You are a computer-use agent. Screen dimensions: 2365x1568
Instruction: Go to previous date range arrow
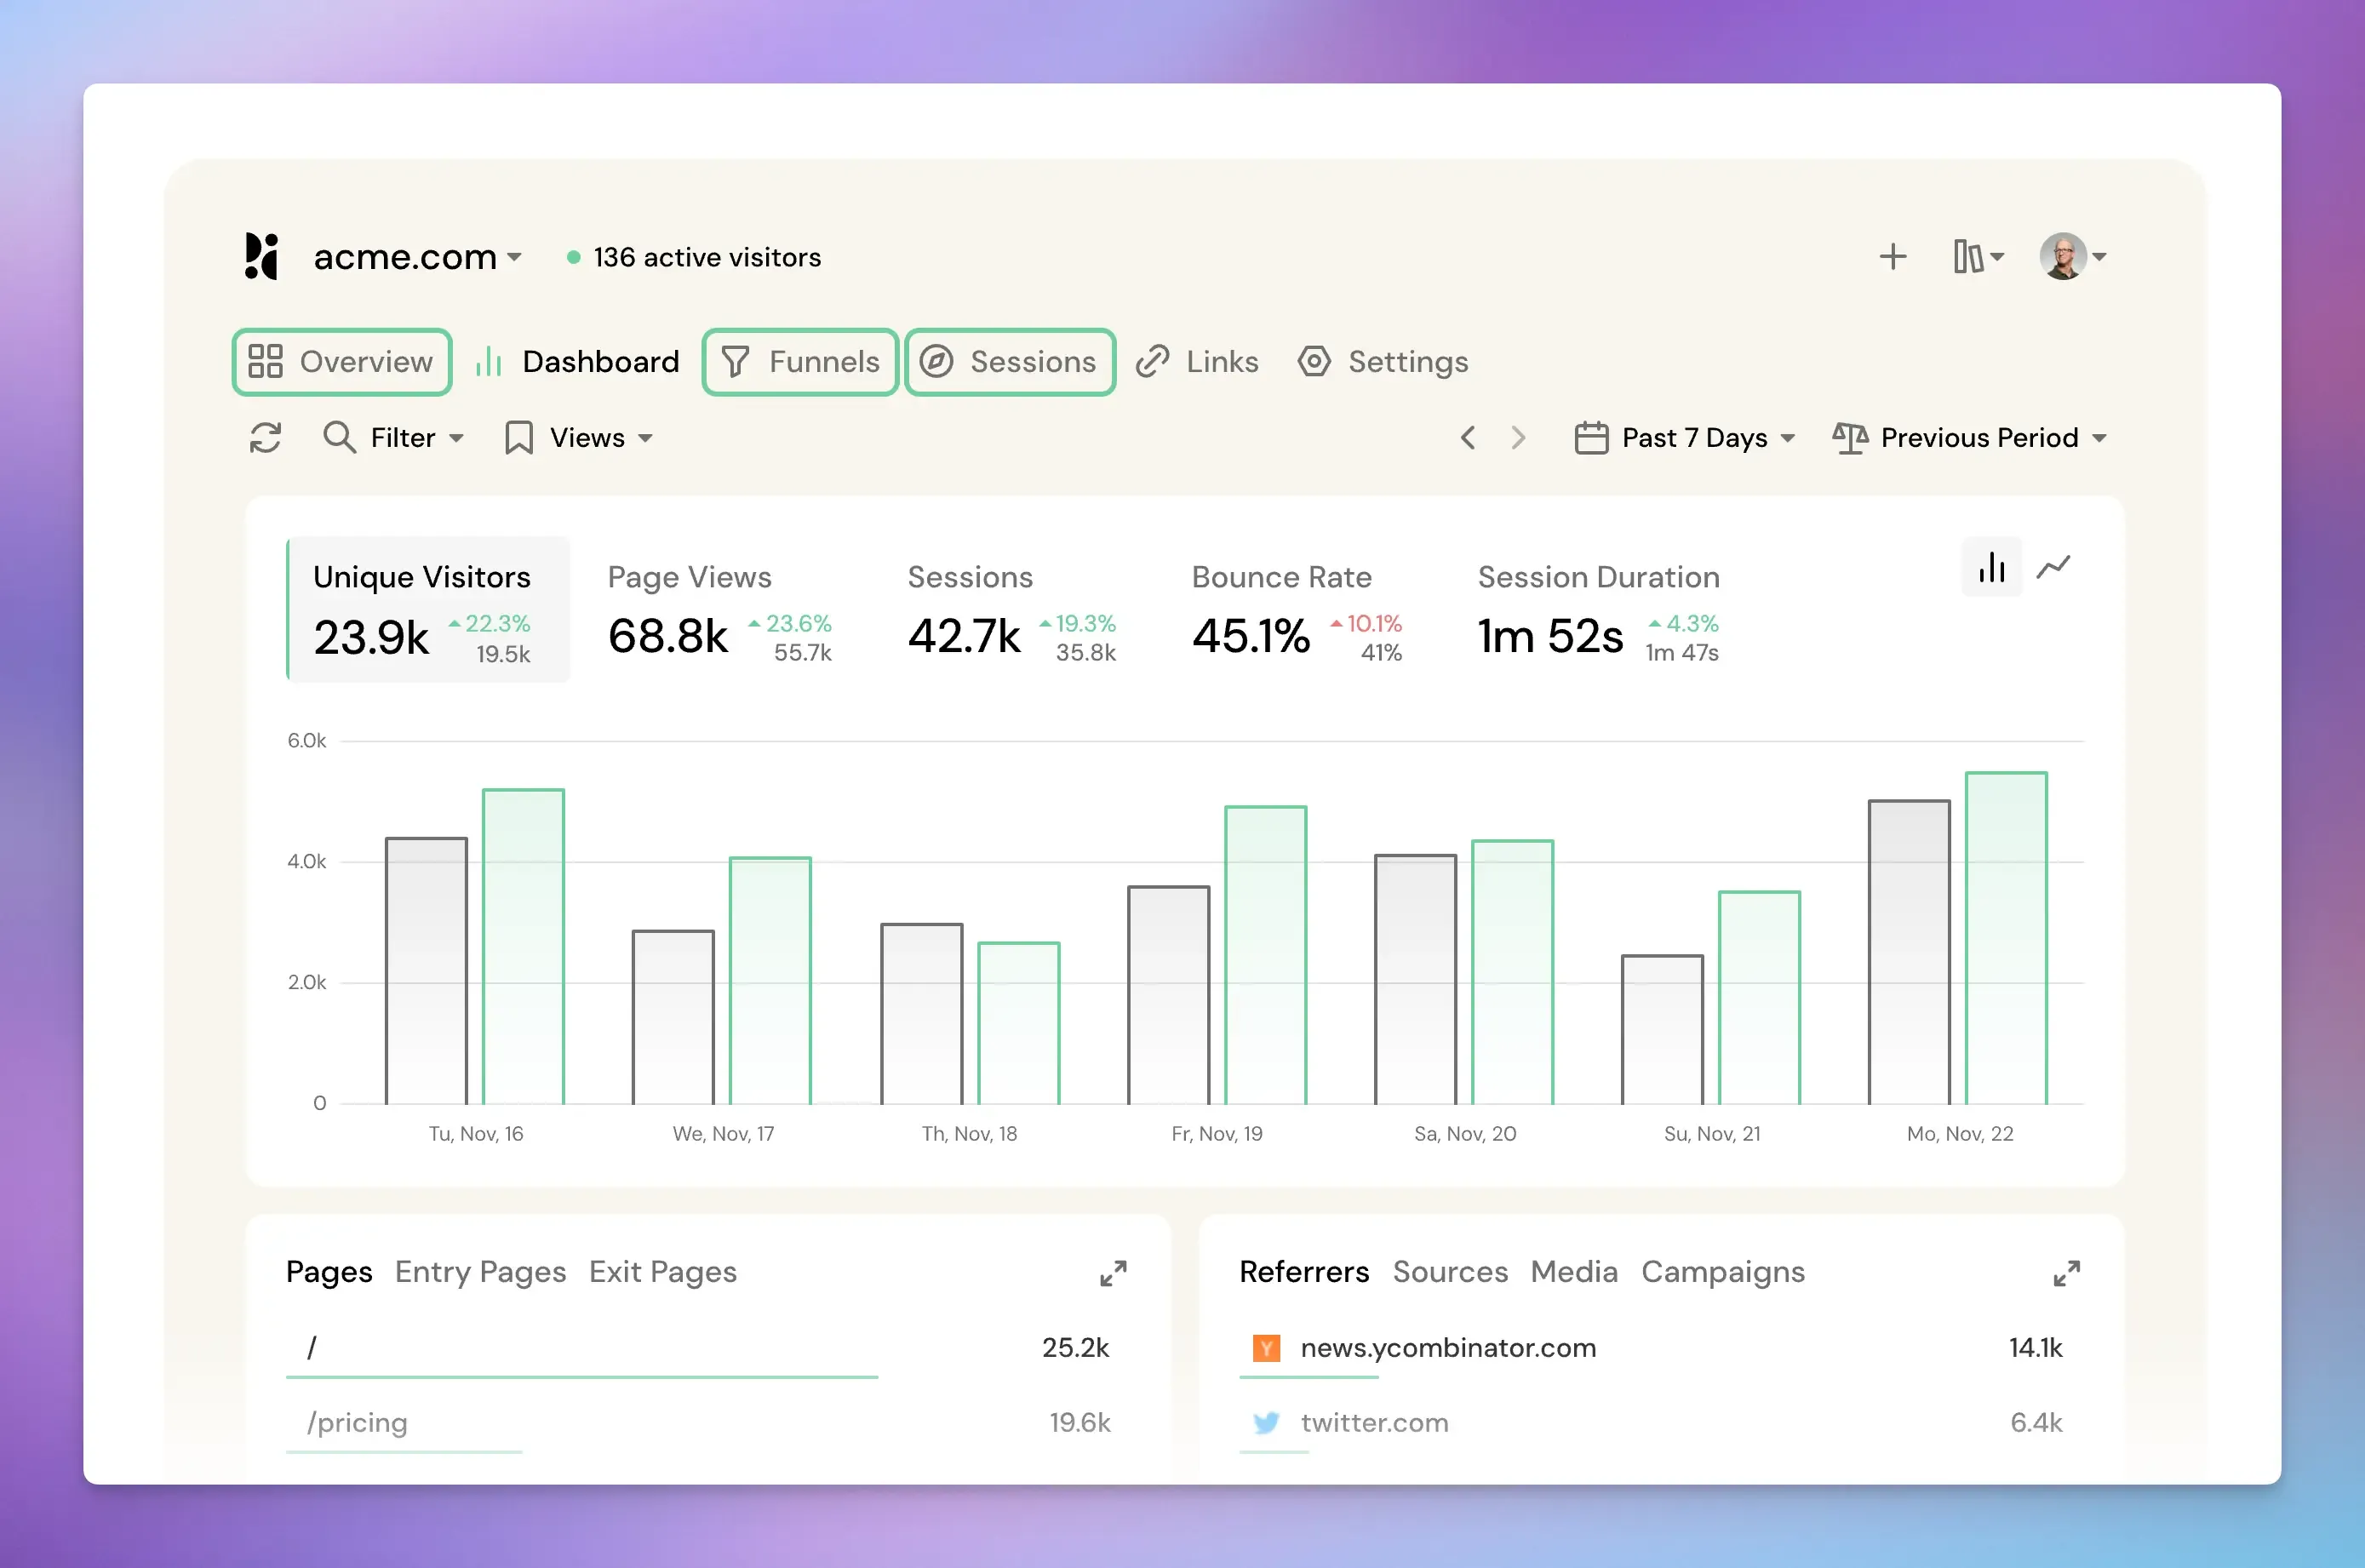(1468, 438)
